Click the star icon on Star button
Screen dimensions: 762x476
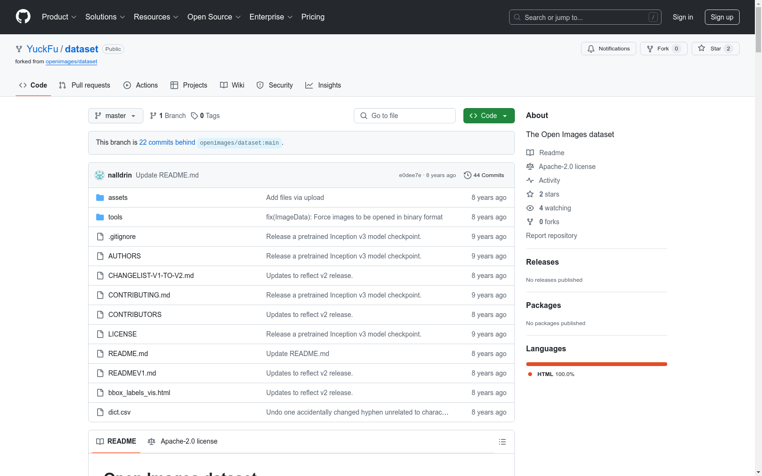pyautogui.click(x=702, y=48)
